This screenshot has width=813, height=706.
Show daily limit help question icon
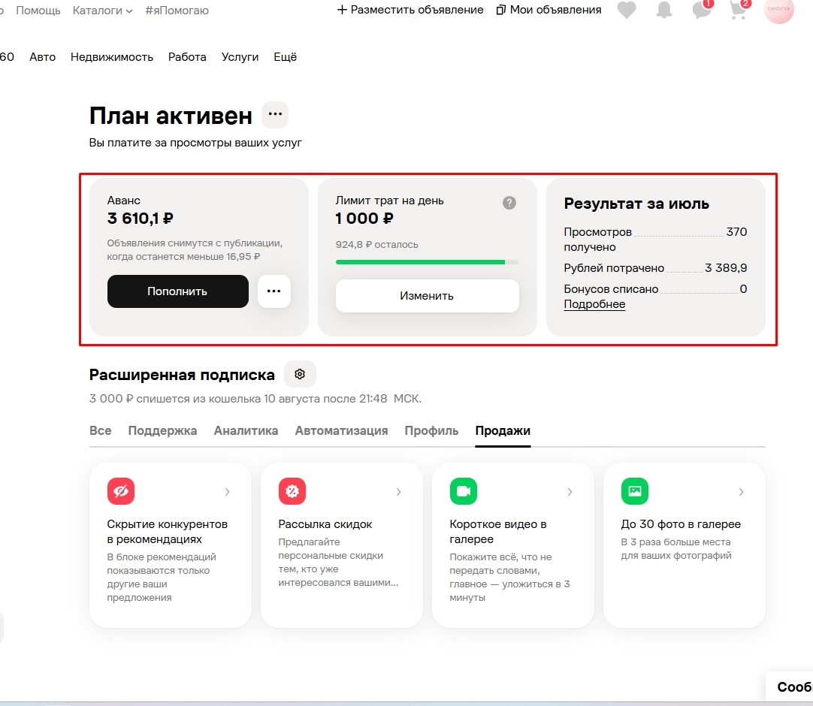(509, 203)
